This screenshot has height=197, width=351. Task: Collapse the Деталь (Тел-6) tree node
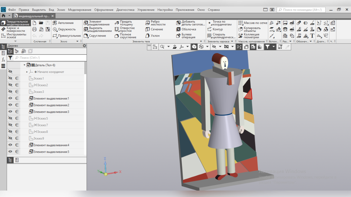click(x=24, y=65)
